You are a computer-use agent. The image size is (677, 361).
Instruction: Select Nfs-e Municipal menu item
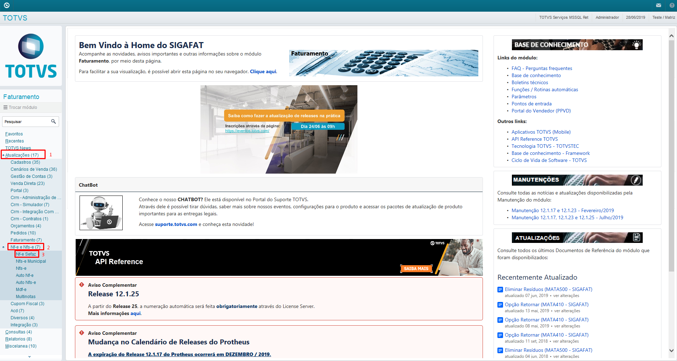31,261
